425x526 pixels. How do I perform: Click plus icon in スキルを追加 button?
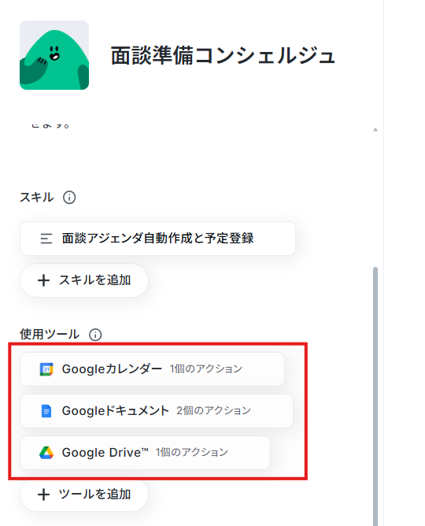(x=43, y=280)
